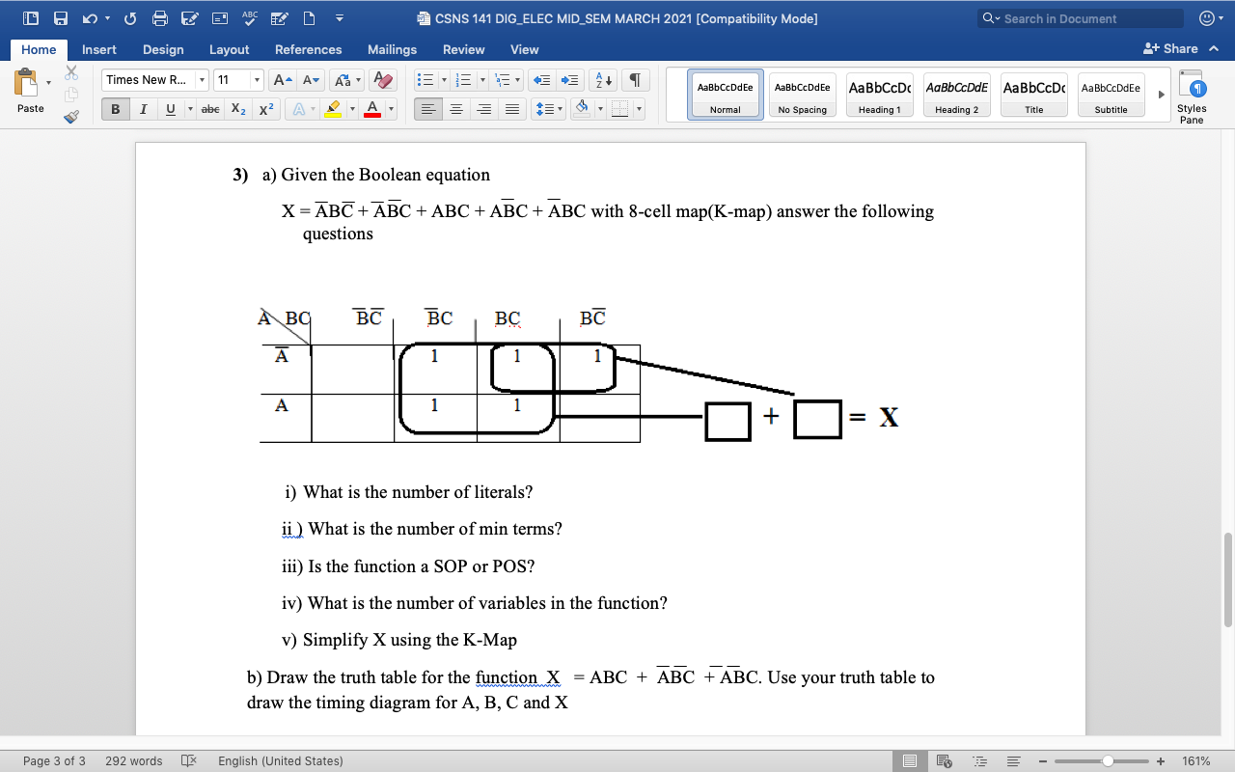Viewport: 1235px width, 772px height.
Task: Increase indent of the paragraph
Action: pos(571,80)
